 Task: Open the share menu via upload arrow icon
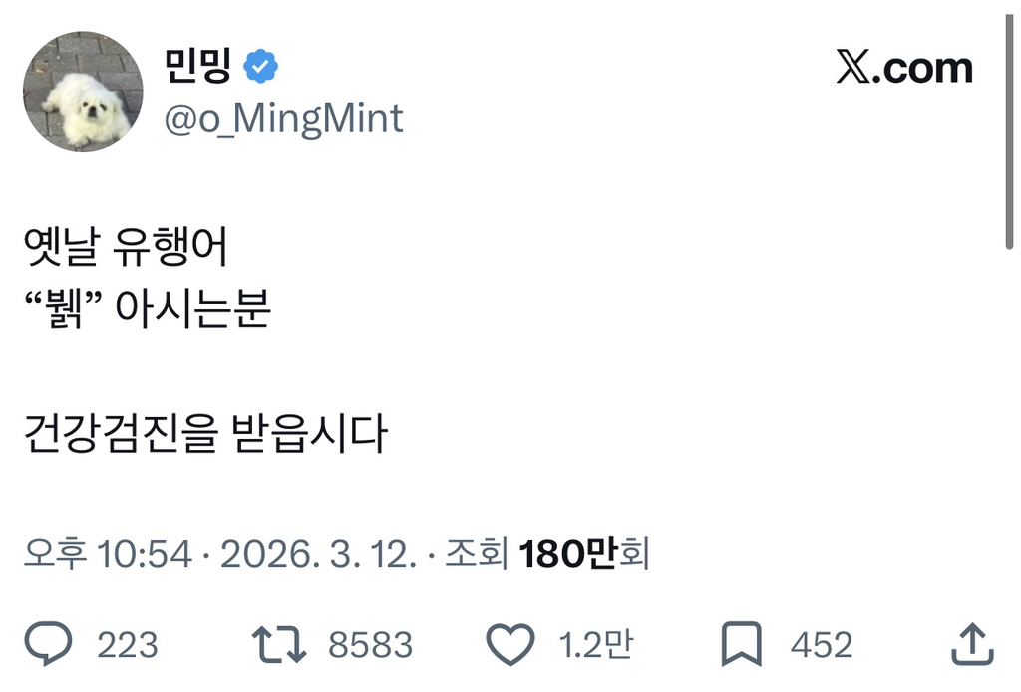point(971,644)
